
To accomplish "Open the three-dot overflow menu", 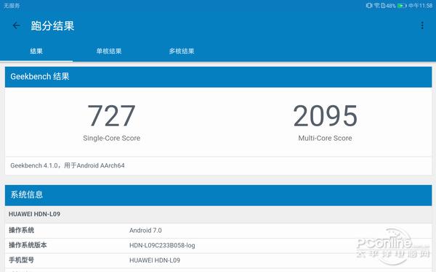I will pyautogui.click(x=422, y=25).
